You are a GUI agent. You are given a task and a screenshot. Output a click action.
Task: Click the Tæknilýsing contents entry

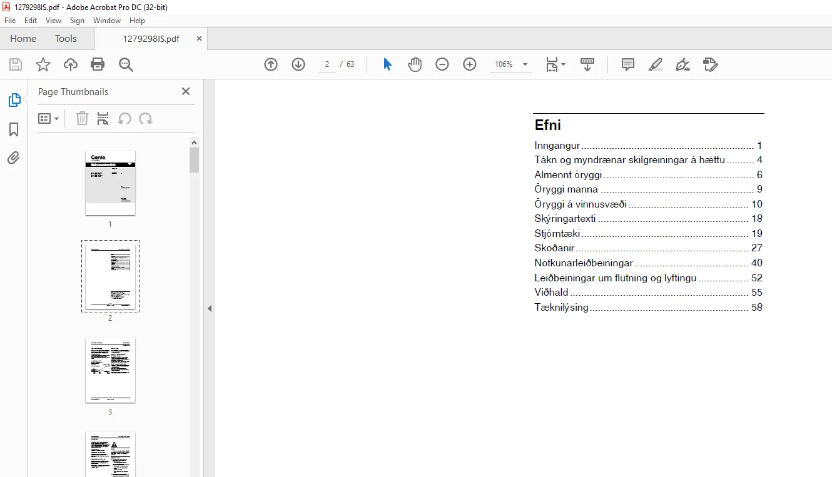(648, 308)
